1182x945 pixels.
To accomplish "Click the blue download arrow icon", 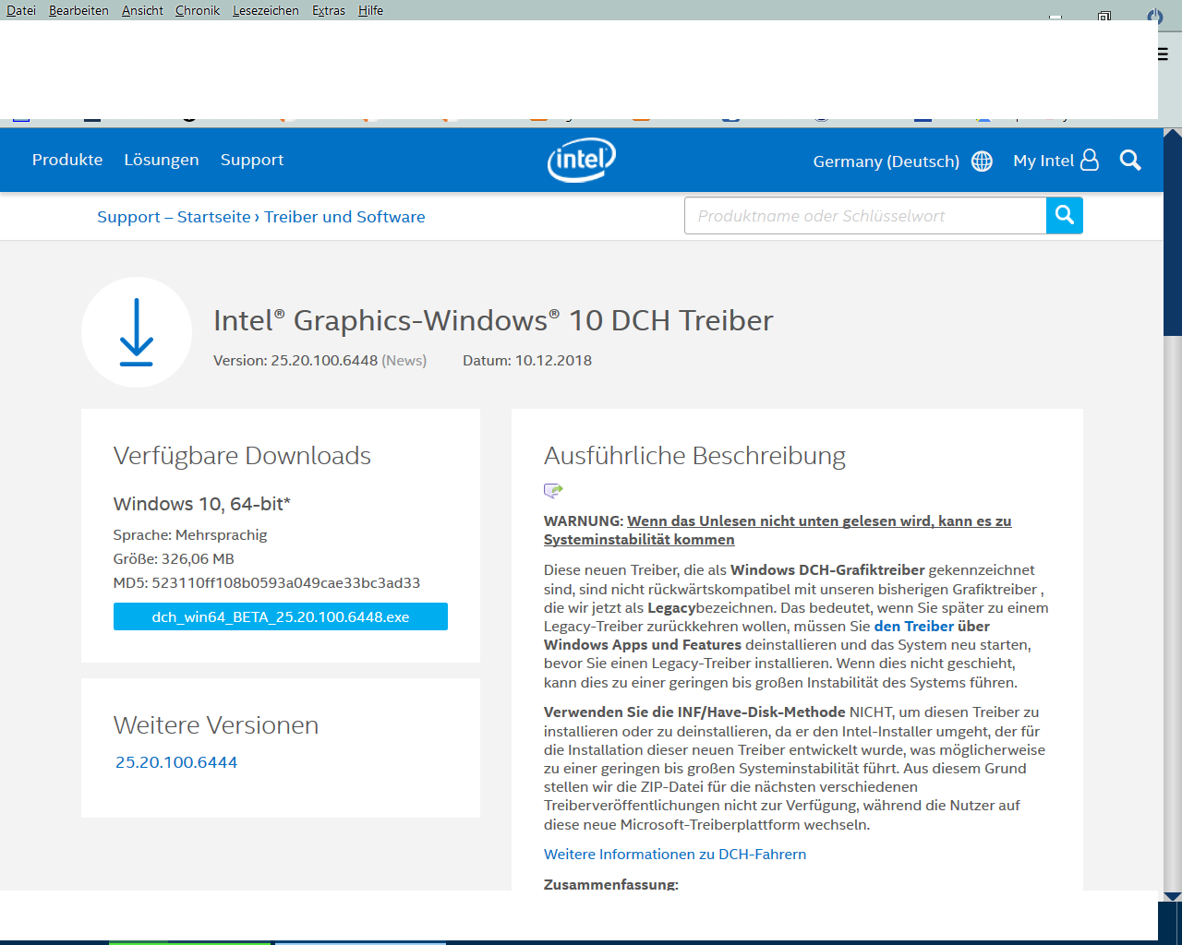I will coord(137,332).
